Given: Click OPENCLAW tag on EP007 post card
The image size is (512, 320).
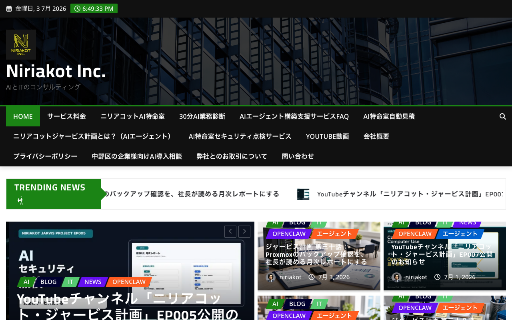Looking at the screenshot, I should pyautogui.click(x=415, y=234).
